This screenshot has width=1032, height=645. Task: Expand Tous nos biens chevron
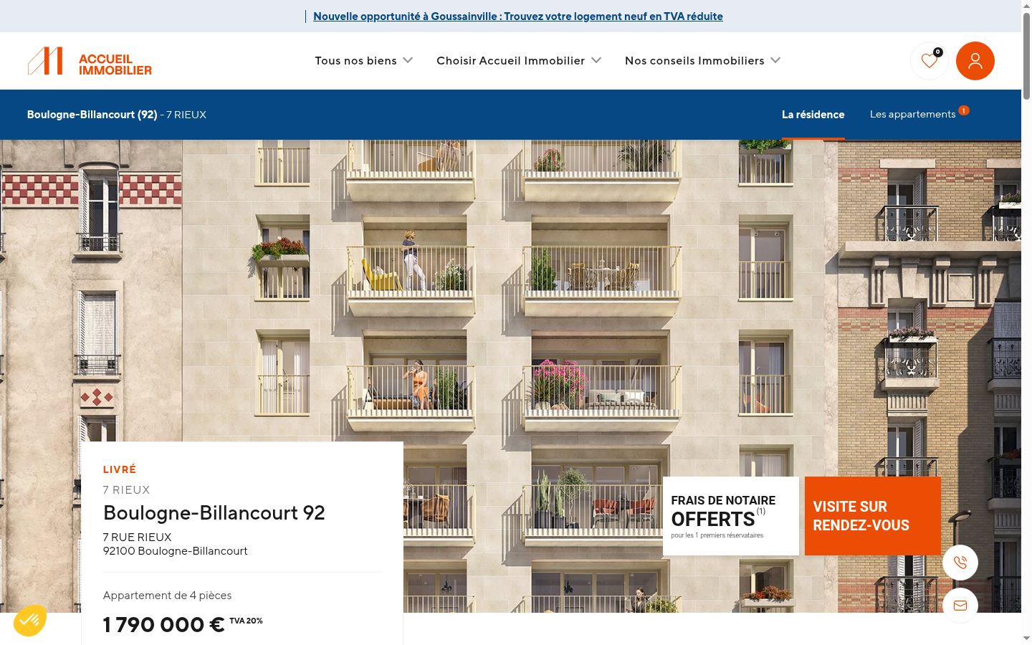coord(408,60)
